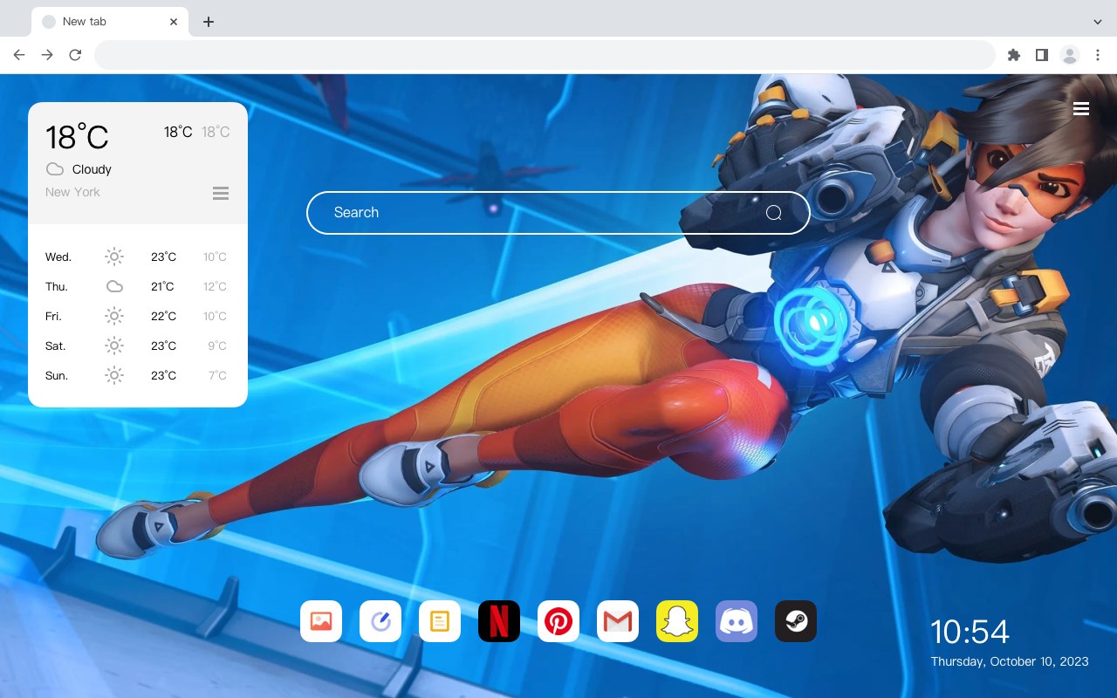1117x698 pixels.
Task: Click the magnifier icon in the search bar
Action: point(773,213)
